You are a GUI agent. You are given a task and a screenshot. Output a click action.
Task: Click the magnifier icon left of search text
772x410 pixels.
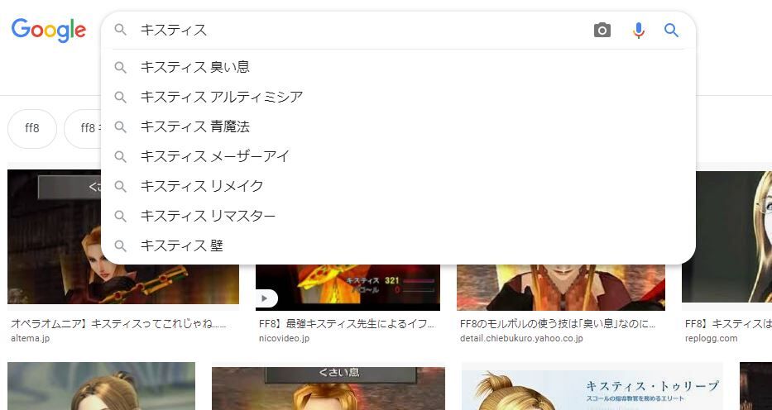pos(120,30)
